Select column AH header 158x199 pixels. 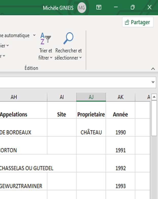[14, 97]
